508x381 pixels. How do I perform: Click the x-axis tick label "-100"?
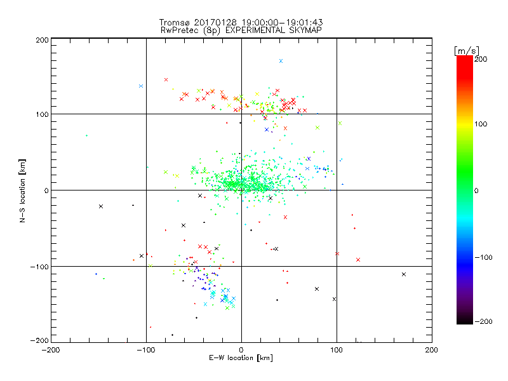[x=146, y=350]
